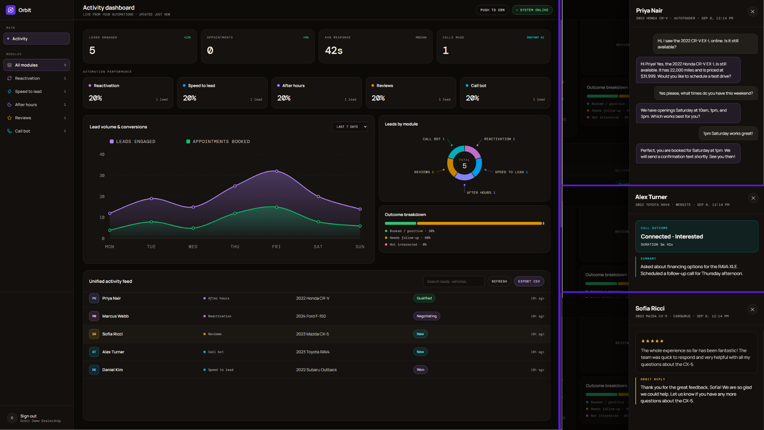Focus the Search leads, vehicles field
Image resolution: width=764 pixels, height=430 pixels.
tap(454, 281)
